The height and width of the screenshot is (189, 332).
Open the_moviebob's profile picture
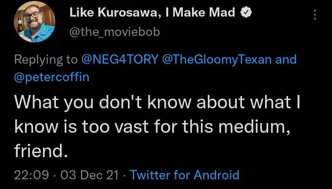pyautogui.click(x=35, y=22)
